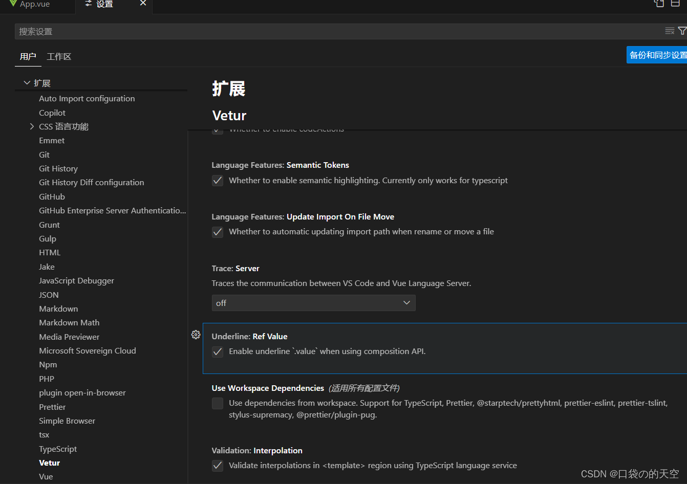Click into the 搜索设置 search field

click(x=338, y=31)
